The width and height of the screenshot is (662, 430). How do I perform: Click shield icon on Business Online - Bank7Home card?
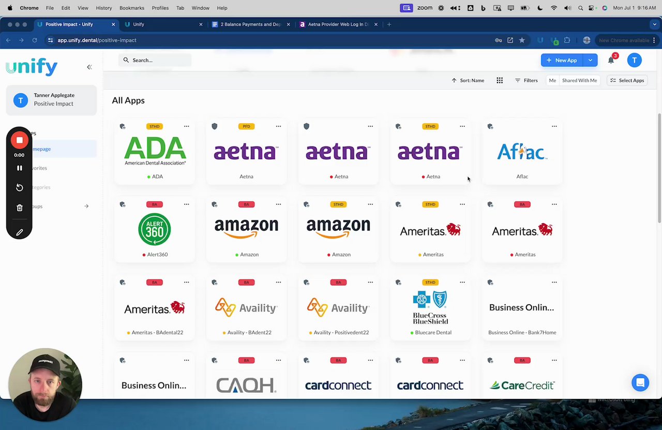[490, 283]
